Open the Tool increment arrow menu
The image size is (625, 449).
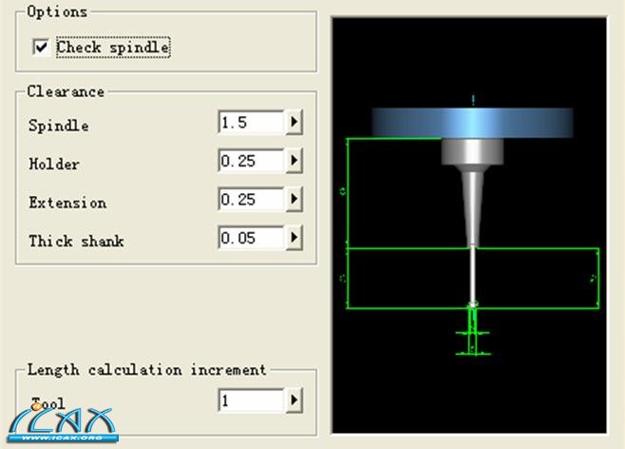[294, 400]
